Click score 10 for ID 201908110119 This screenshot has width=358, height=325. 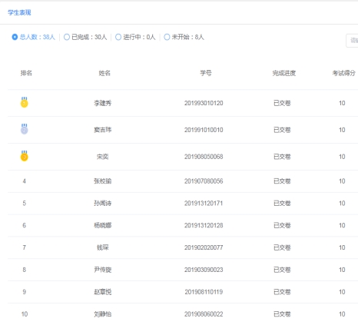(342, 292)
